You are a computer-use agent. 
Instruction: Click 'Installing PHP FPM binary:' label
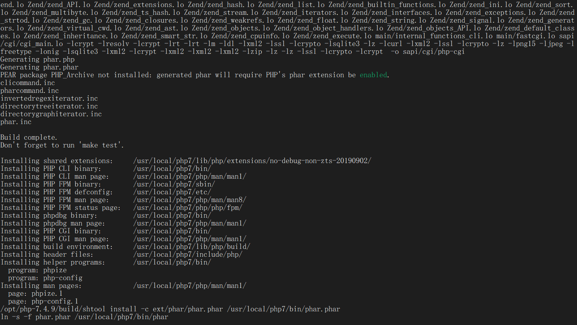tap(51, 184)
